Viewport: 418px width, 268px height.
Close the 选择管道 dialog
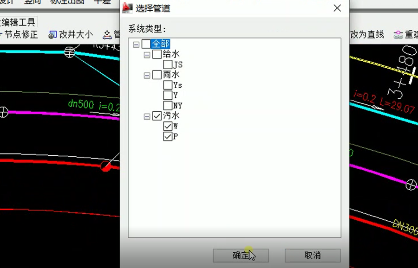point(337,8)
